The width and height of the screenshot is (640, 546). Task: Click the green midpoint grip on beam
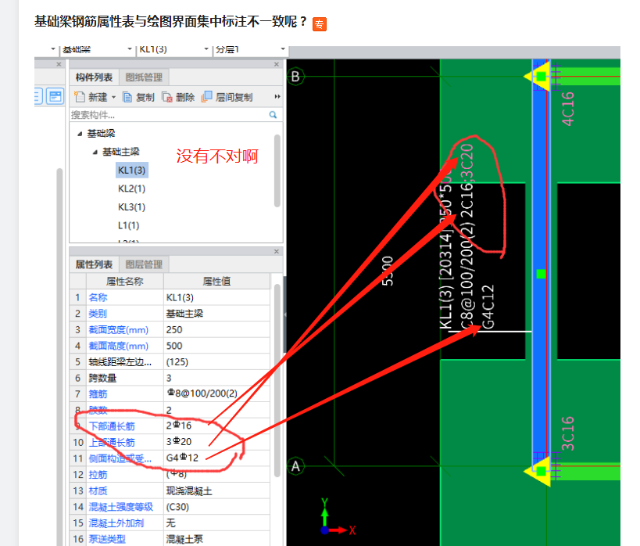541,274
